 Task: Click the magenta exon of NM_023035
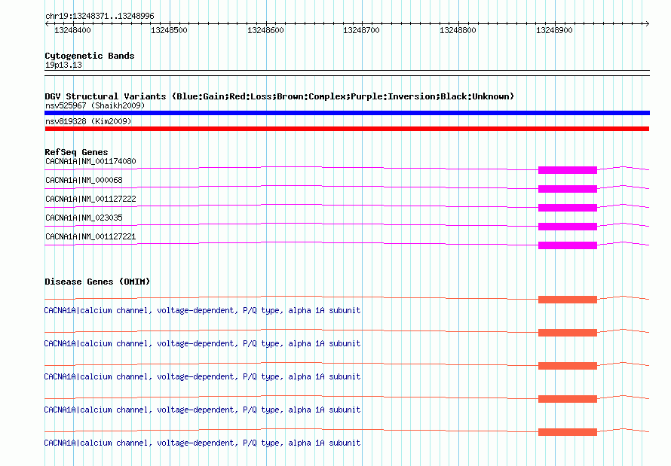pos(568,227)
